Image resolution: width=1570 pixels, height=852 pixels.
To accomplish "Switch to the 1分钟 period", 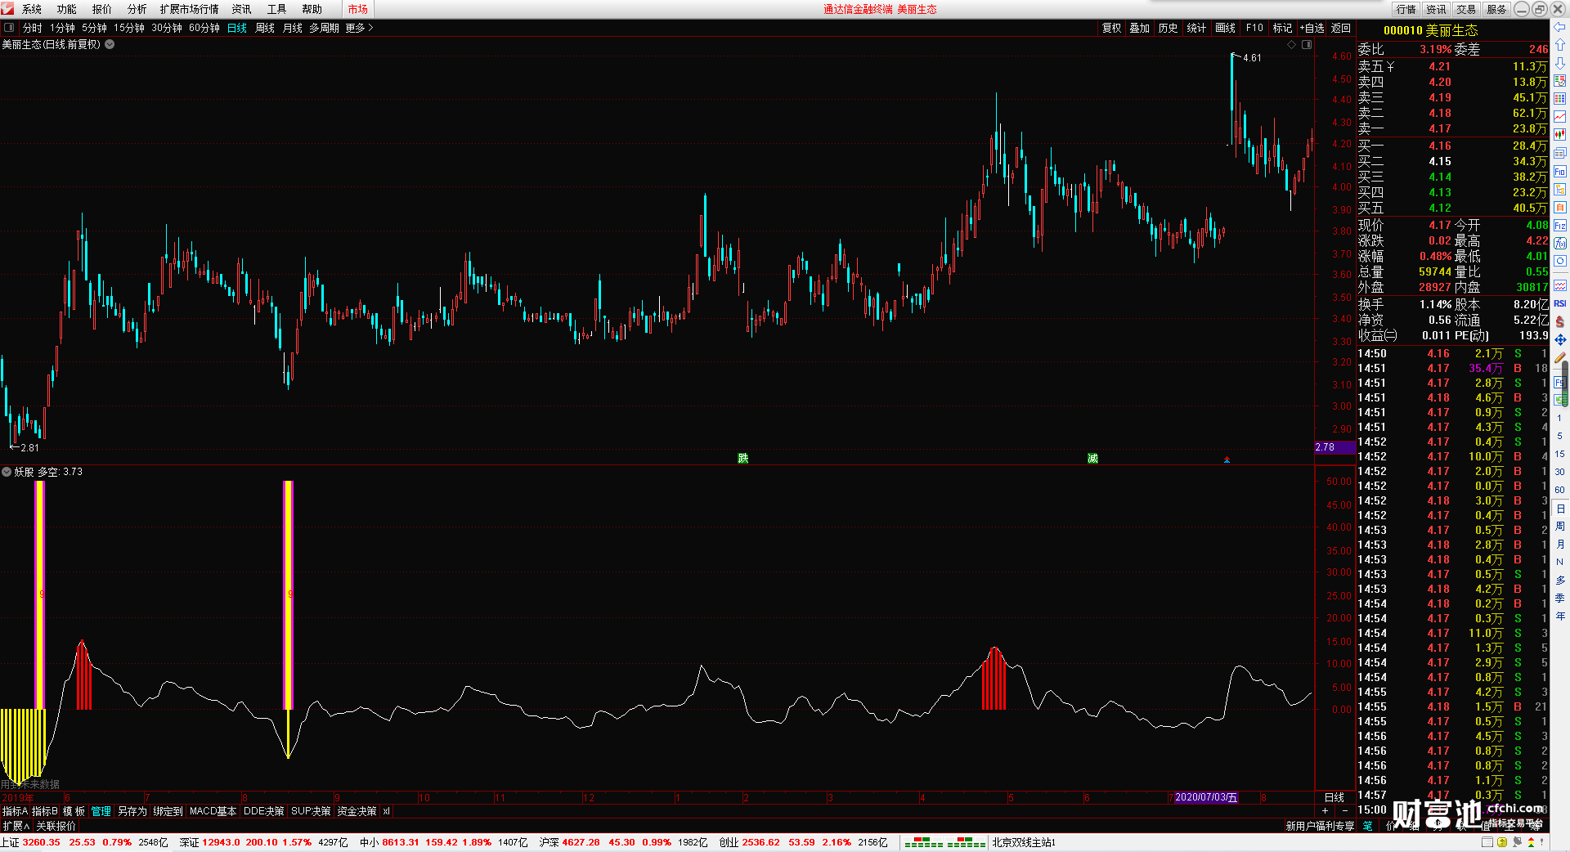I will (x=62, y=28).
